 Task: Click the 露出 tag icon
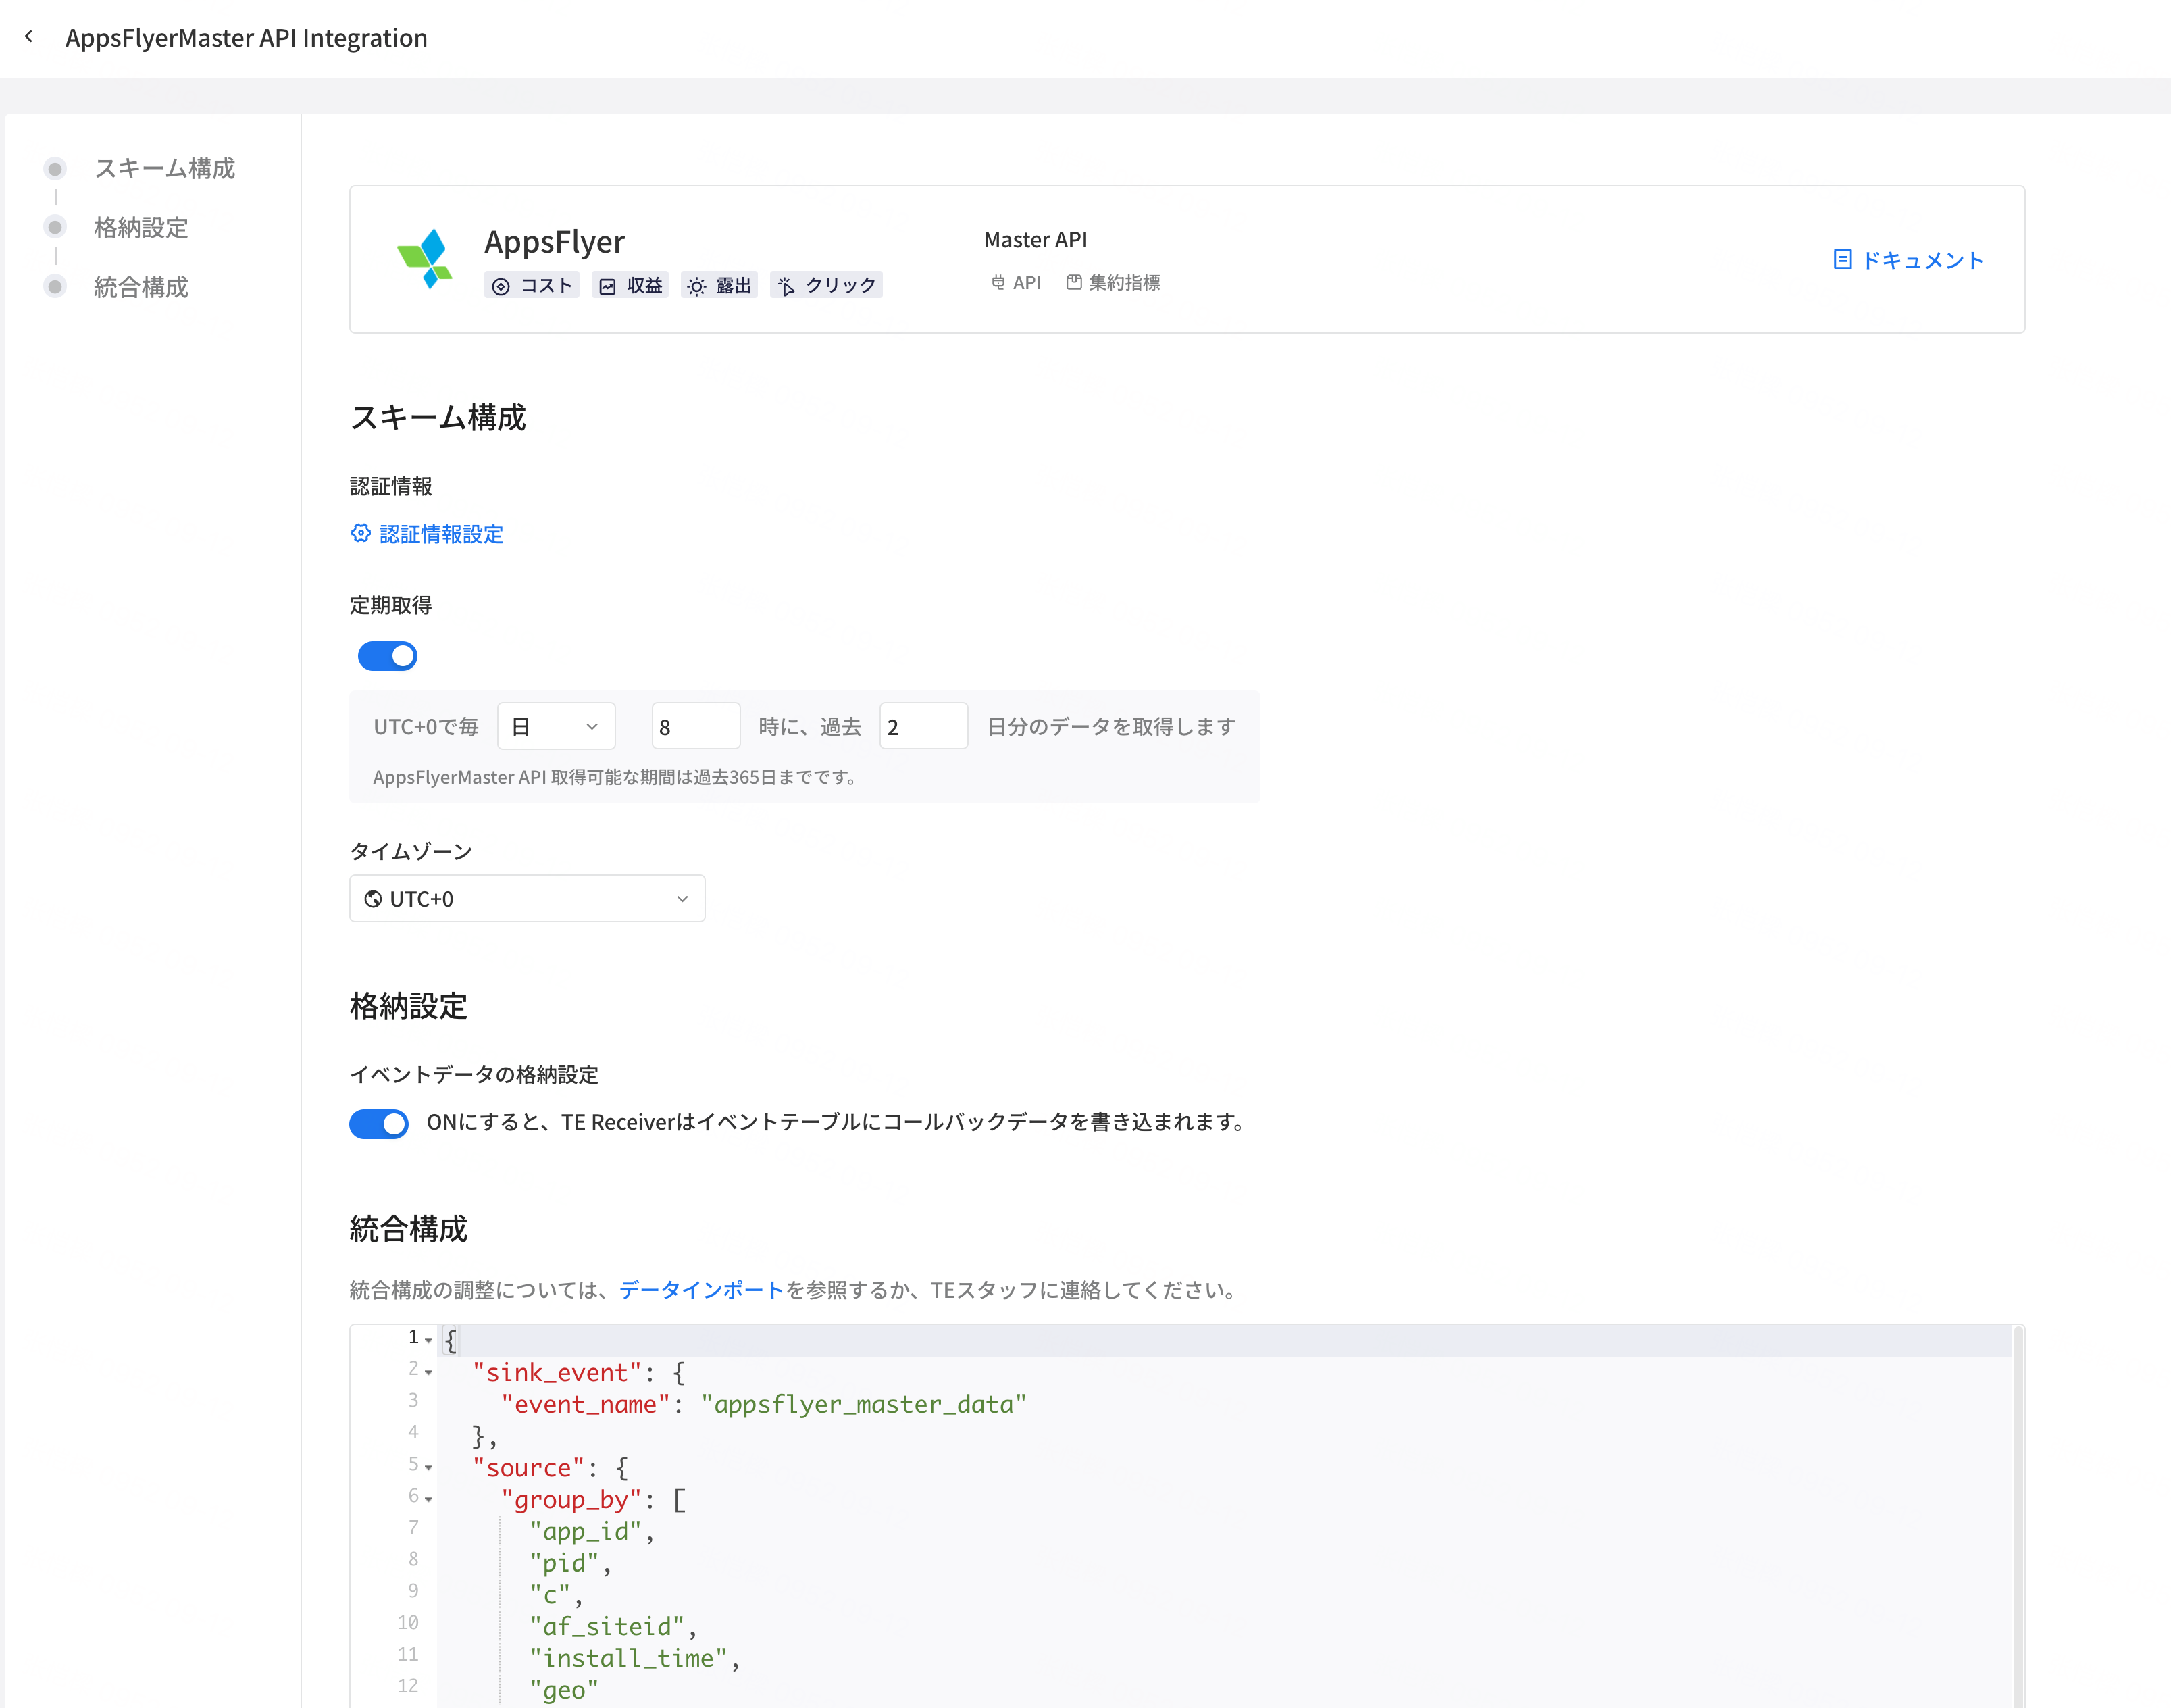coord(696,287)
